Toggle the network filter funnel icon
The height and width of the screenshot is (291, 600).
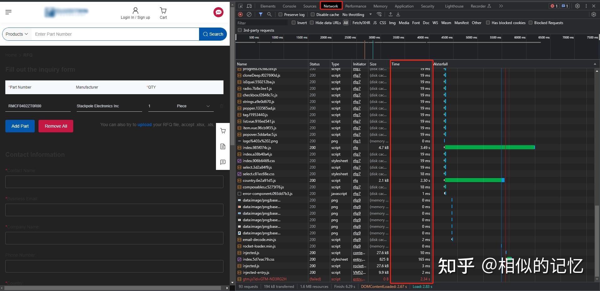(x=261, y=14)
